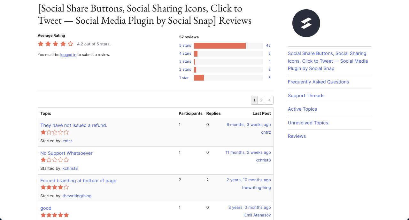Viewport: 409px width, 220px height.
Task: View profile of Emil Atanasov
Action: [257, 215]
